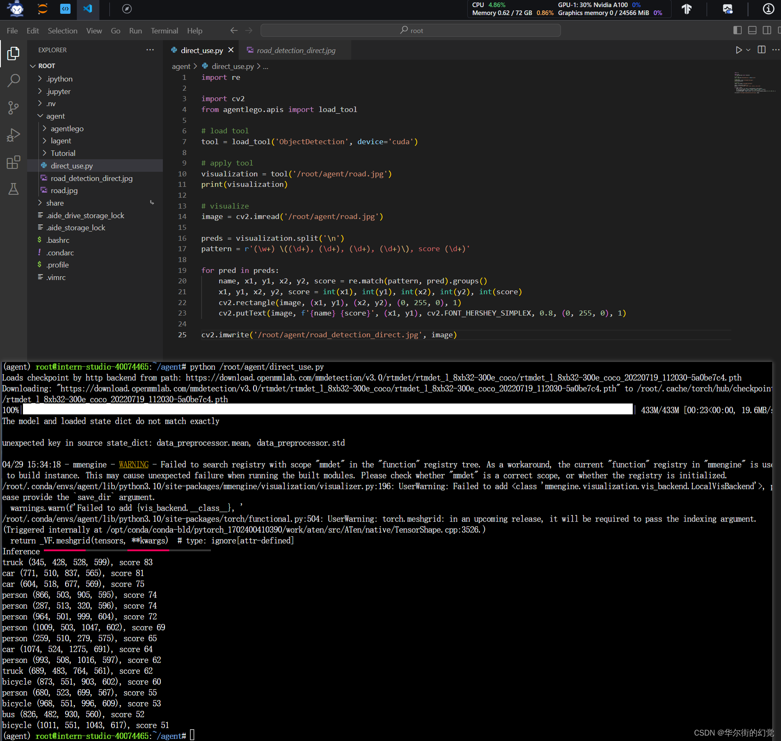Open the Edit menu
This screenshot has height=741, width=781.
coord(33,31)
